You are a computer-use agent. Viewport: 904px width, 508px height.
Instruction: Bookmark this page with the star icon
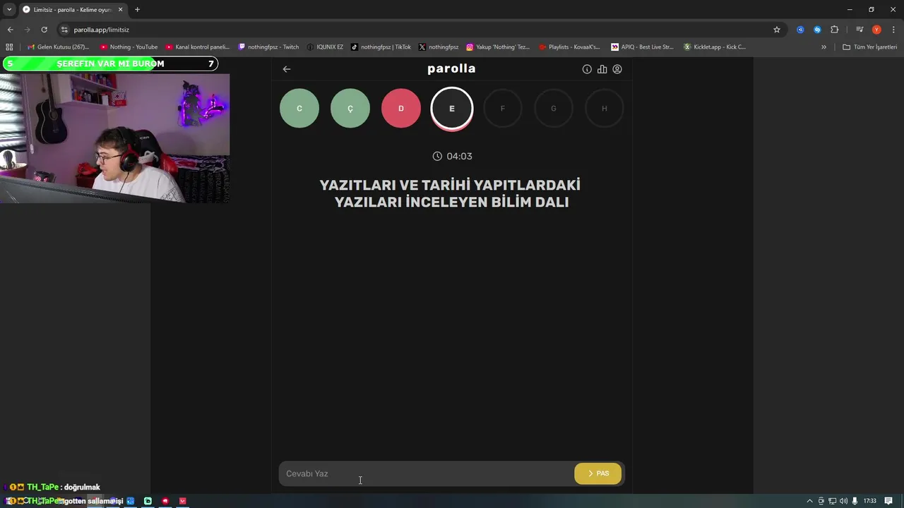[777, 30]
